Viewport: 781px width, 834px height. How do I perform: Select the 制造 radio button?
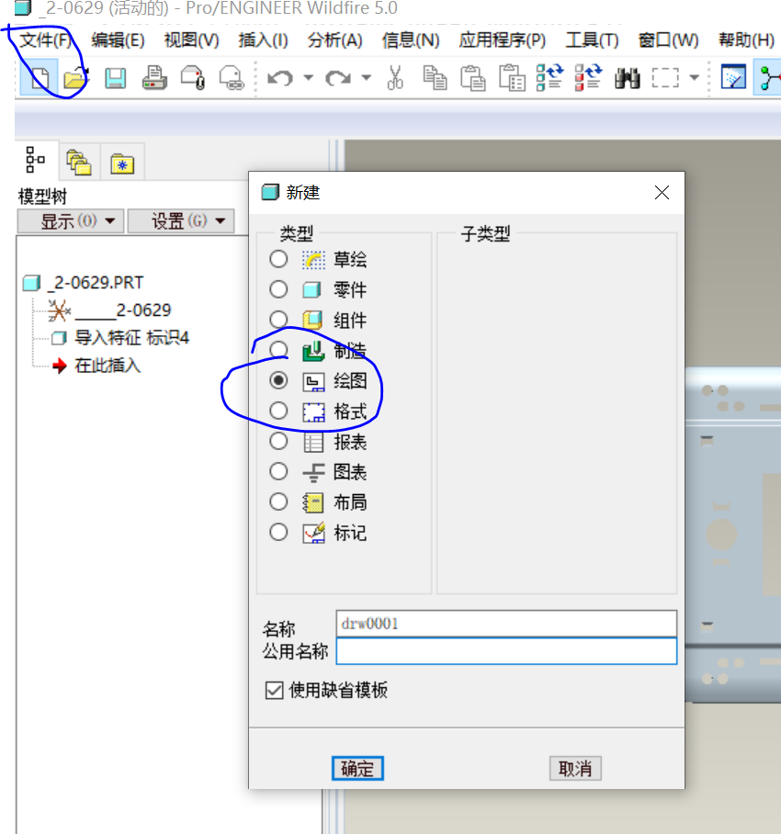[x=278, y=350]
